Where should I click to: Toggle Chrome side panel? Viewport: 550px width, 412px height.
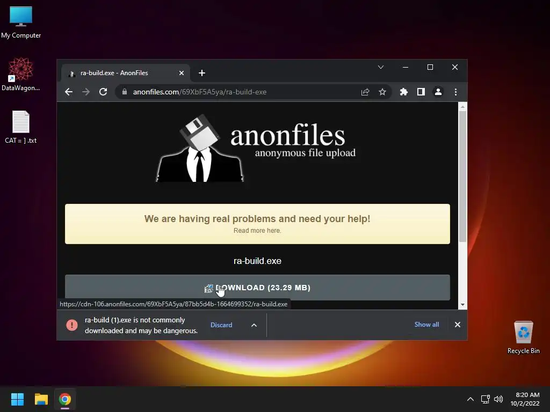click(421, 92)
